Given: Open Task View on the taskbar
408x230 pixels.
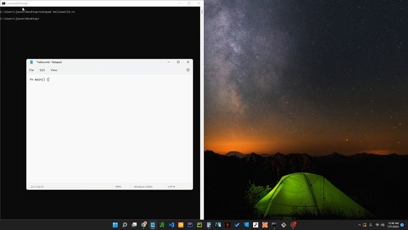Looking at the screenshot, I should click(134, 225).
